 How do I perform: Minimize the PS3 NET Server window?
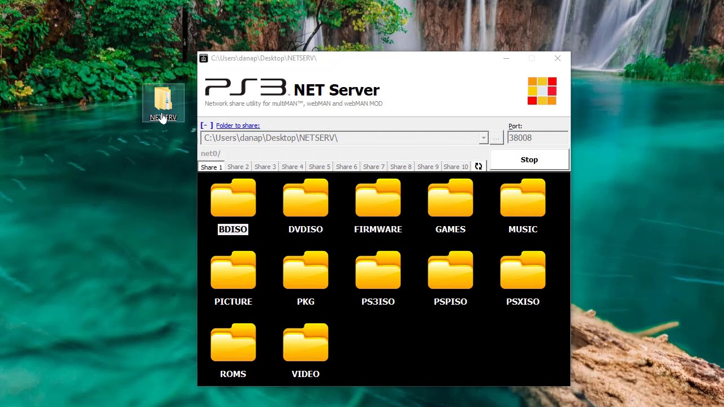(x=506, y=58)
